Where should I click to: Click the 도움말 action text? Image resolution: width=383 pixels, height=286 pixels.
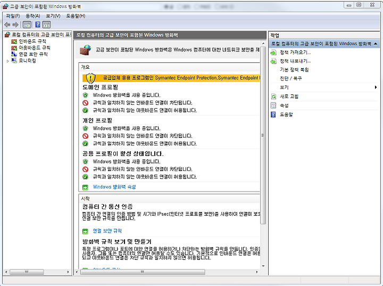point(286,115)
